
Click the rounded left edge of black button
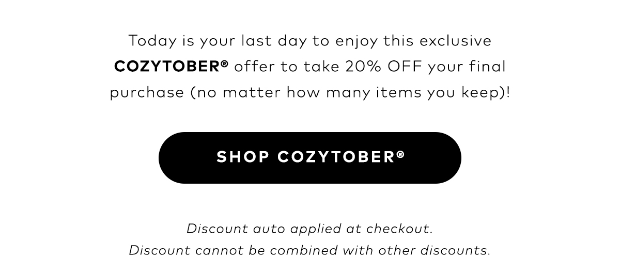point(171,158)
